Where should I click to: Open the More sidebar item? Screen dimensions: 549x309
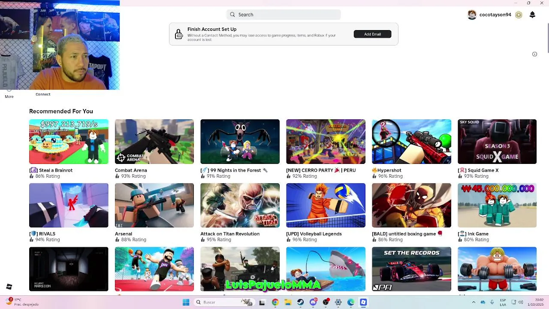click(9, 94)
